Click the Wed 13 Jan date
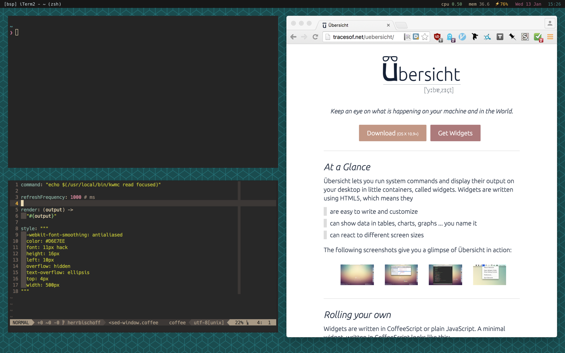The width and height of the screenshot is (565, 353). (x=528, y=4)
